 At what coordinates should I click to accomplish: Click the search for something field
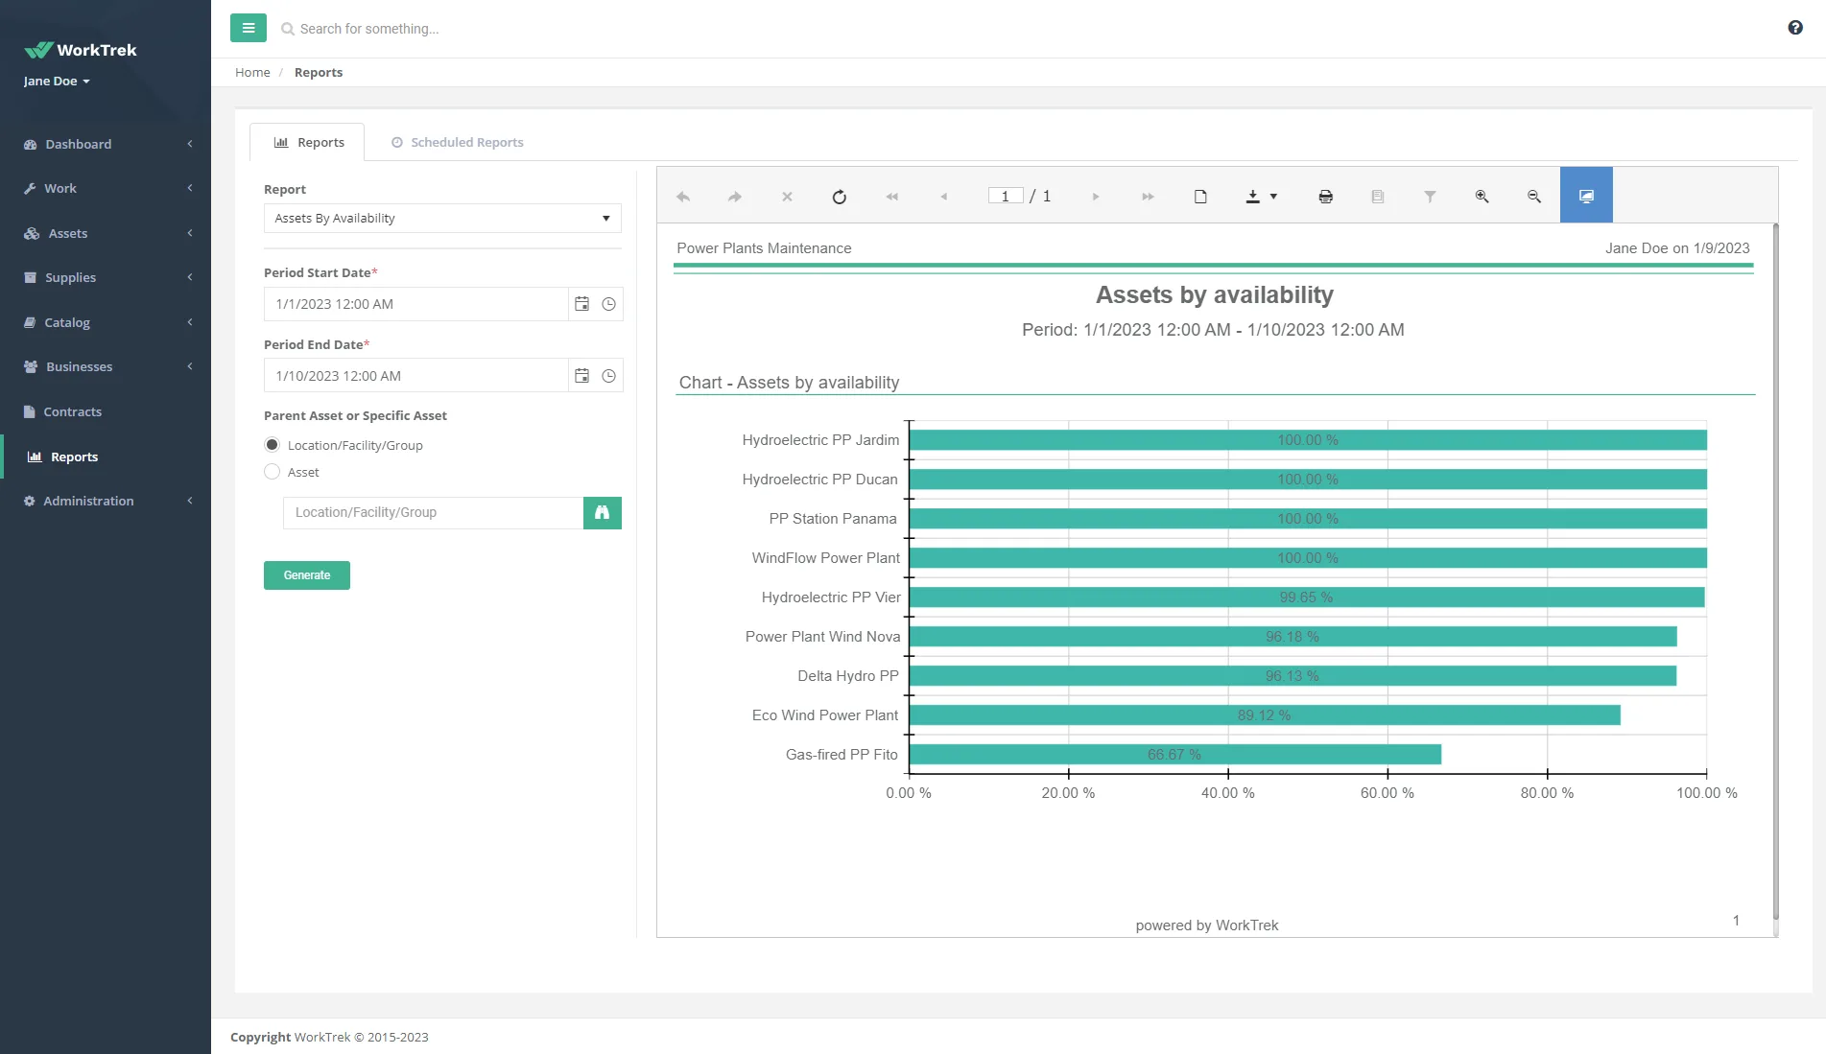[369, 29]
